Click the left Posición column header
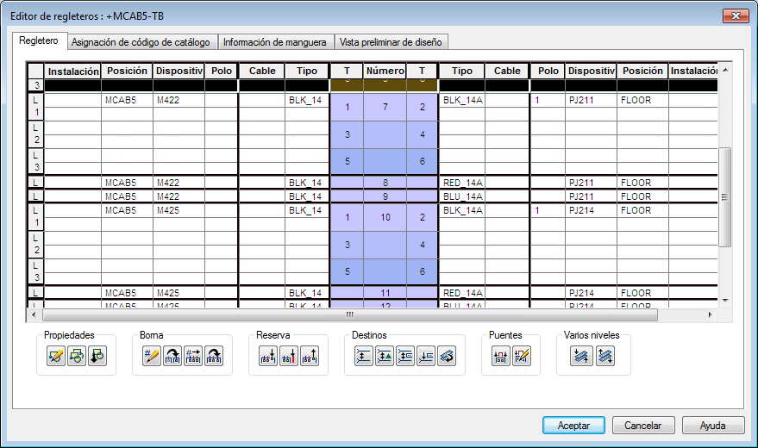The width and height of the screenshot is (758, 448). pyautogui.click(x=127, y=71)
